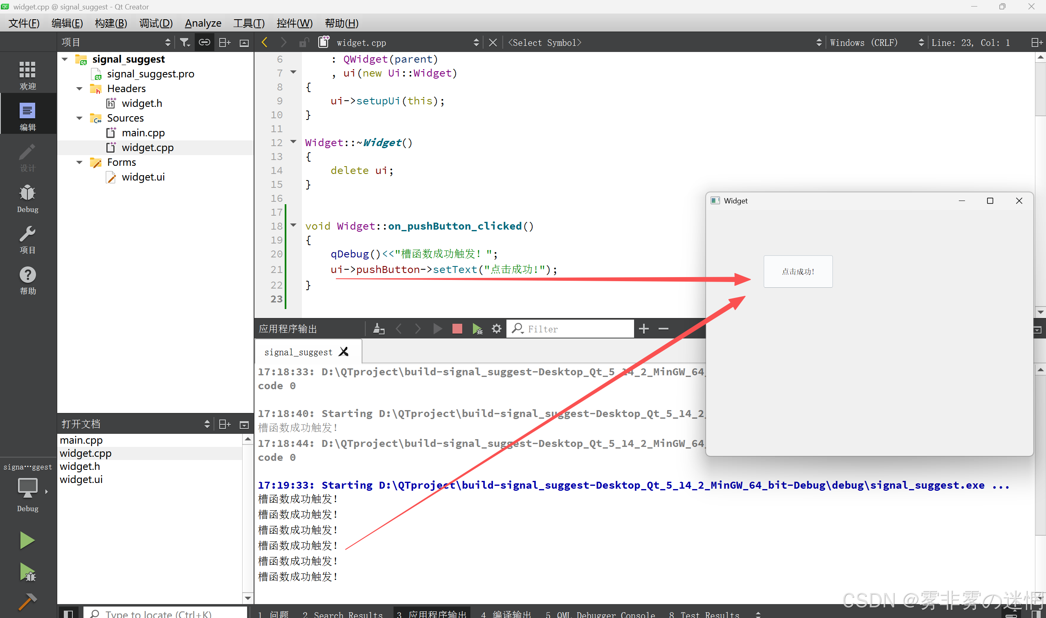Toggle synchronize with editor link icon
The image size is (1046, 618).
point(205,43)
